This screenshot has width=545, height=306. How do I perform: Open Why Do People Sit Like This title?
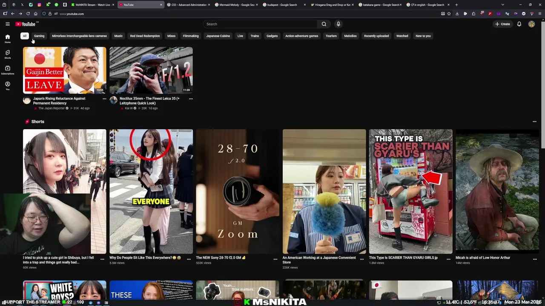point(145,258)
